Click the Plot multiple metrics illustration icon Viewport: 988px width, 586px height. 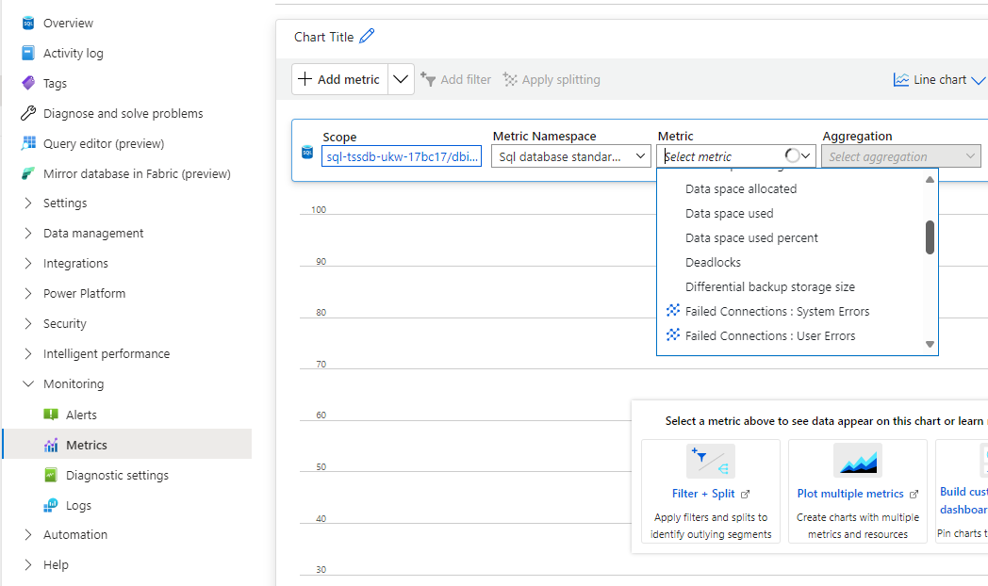coord(858,460)
